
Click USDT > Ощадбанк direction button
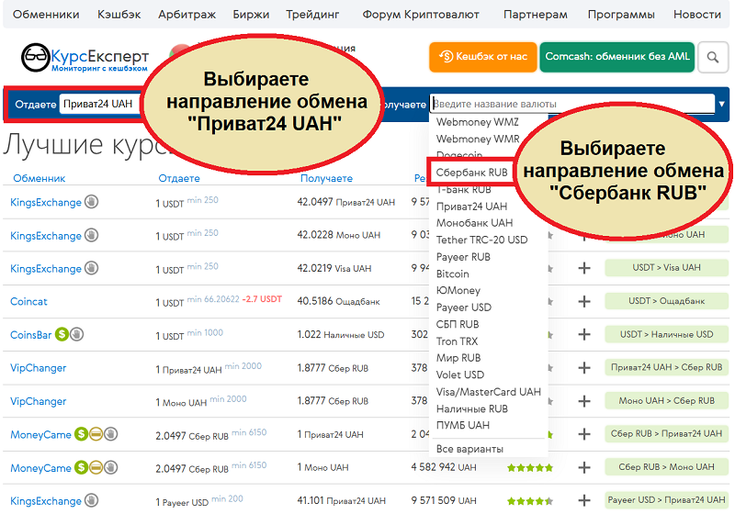pyautogui.click(x=666, y=301)
